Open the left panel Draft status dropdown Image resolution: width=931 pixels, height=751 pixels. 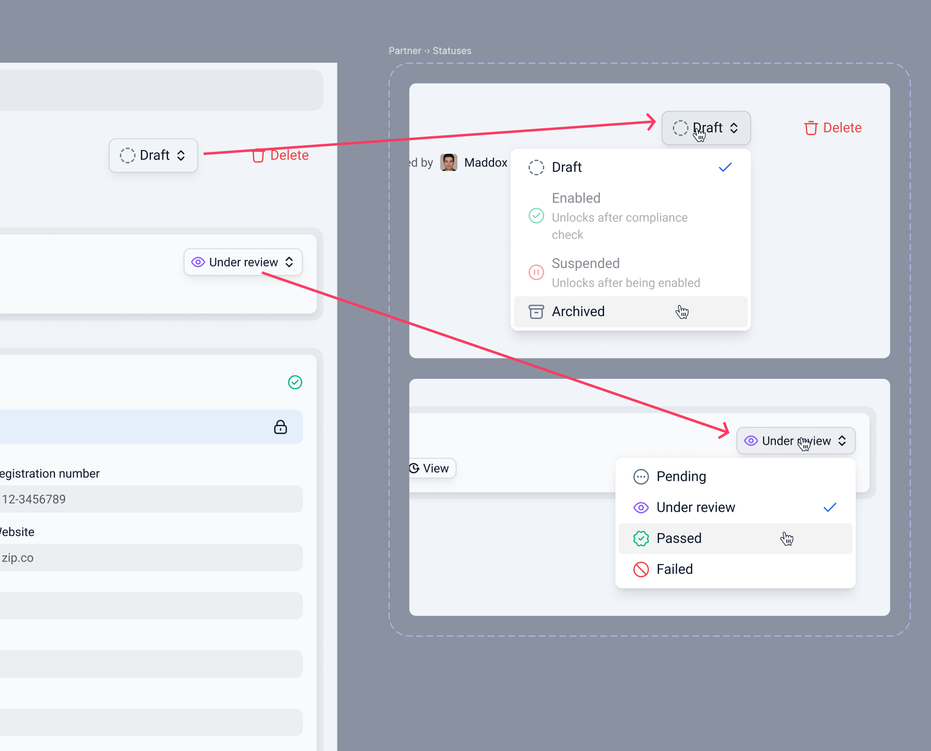click(153, 155)
